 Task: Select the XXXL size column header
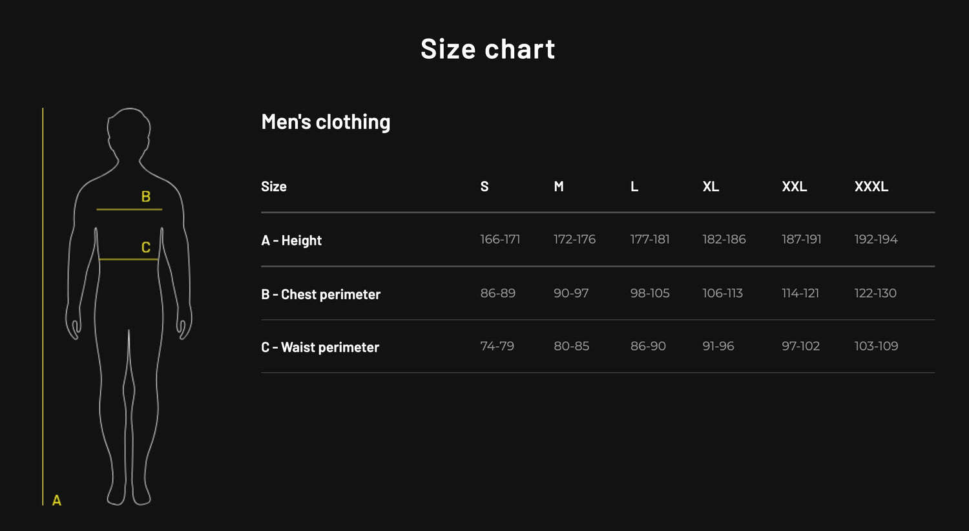[871, 187]
